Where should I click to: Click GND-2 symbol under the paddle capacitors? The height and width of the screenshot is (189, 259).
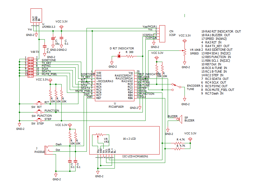pyautogui.click(x=56, y=175)
